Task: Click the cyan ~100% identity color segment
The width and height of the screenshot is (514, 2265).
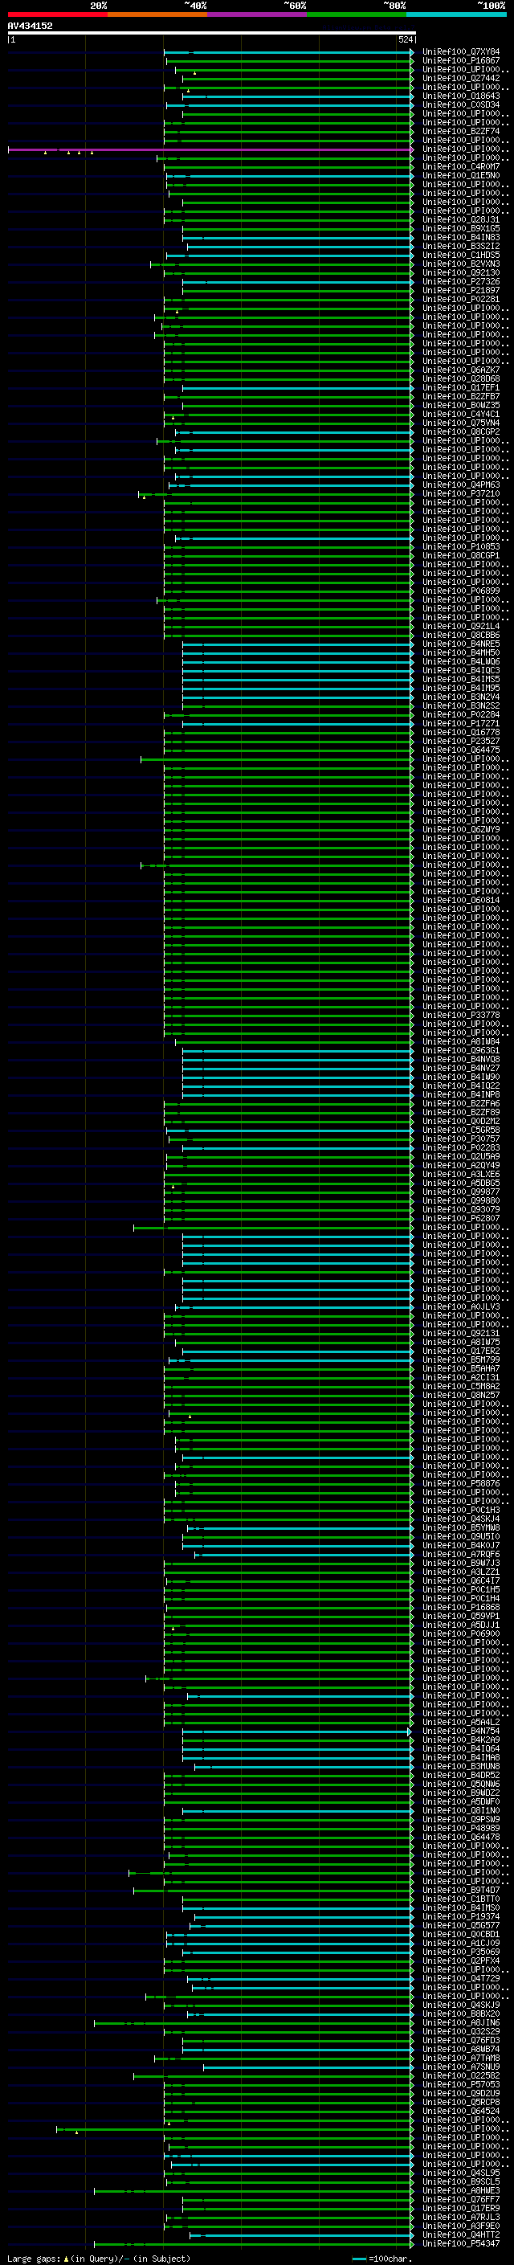Action: pos(457,14)
